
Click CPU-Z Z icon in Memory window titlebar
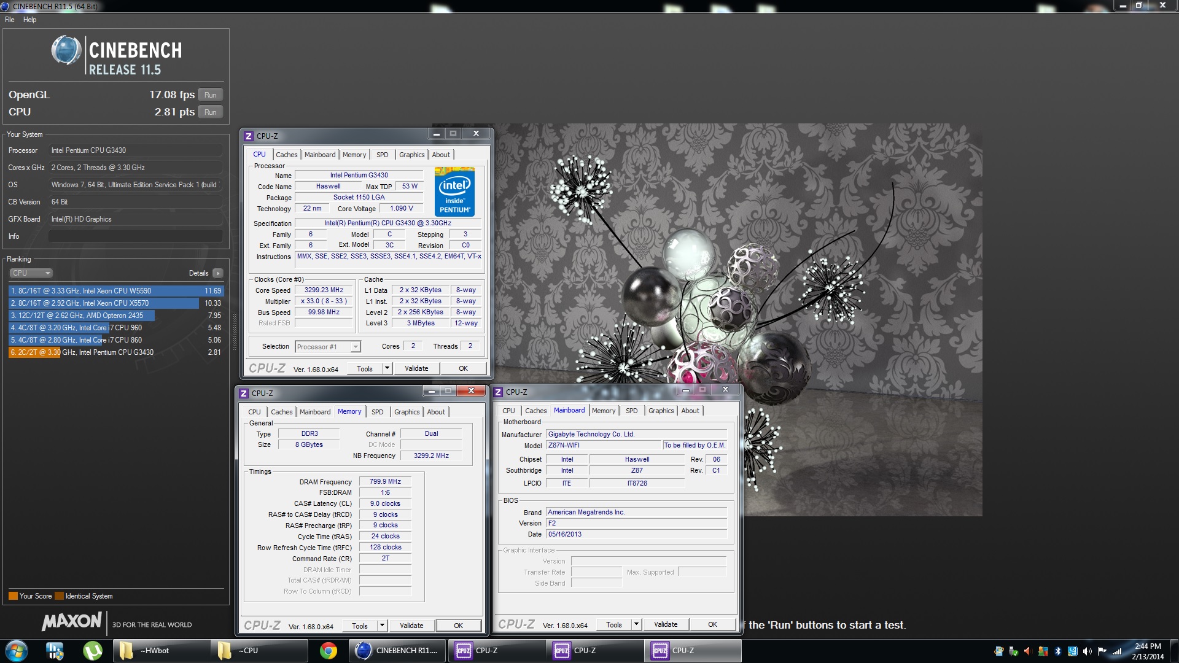pos(244,394)
